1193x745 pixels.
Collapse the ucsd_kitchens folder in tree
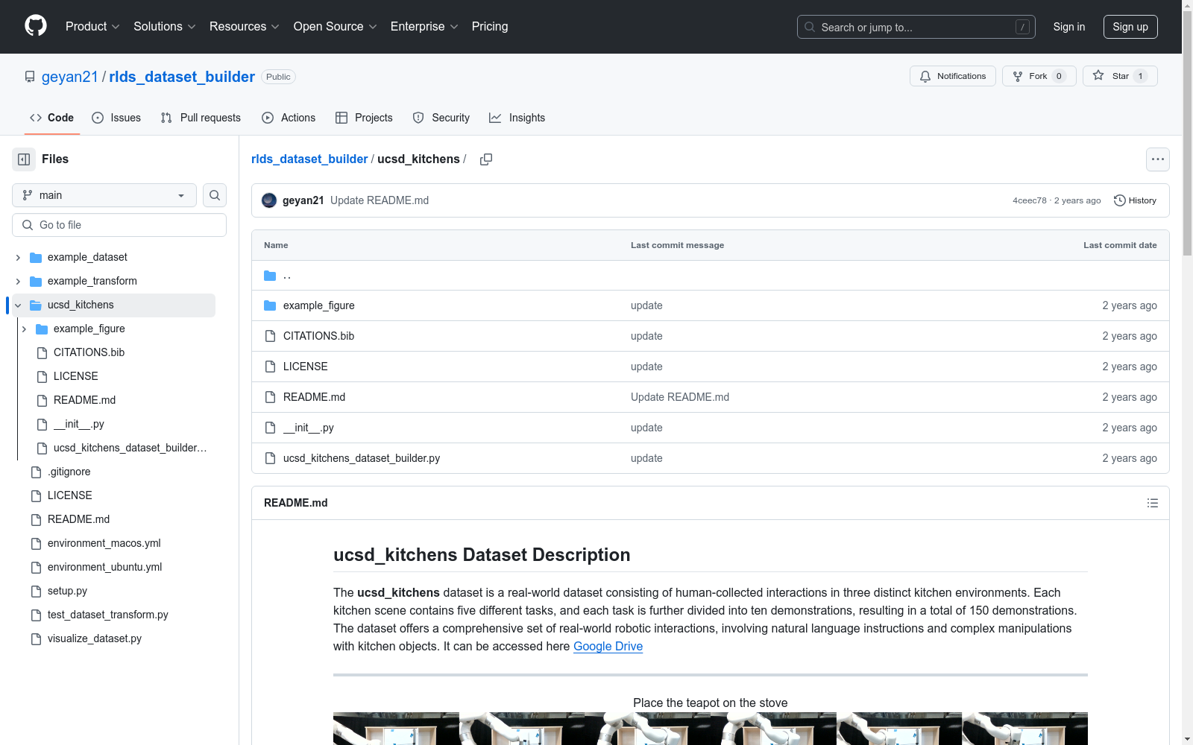point(18,305)
